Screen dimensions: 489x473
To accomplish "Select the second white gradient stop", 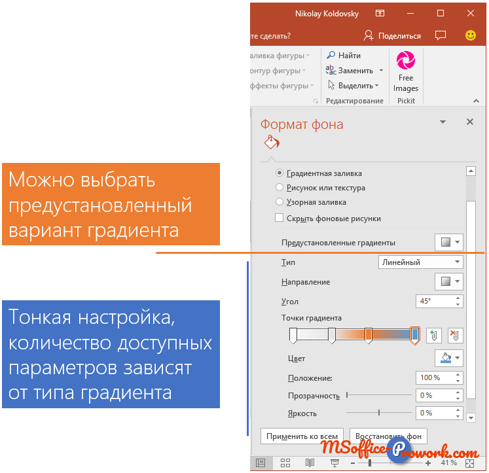I will 332,335.
